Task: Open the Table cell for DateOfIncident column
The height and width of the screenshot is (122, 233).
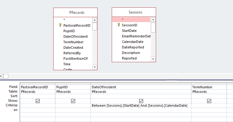Action: click(x=141, y=92)
